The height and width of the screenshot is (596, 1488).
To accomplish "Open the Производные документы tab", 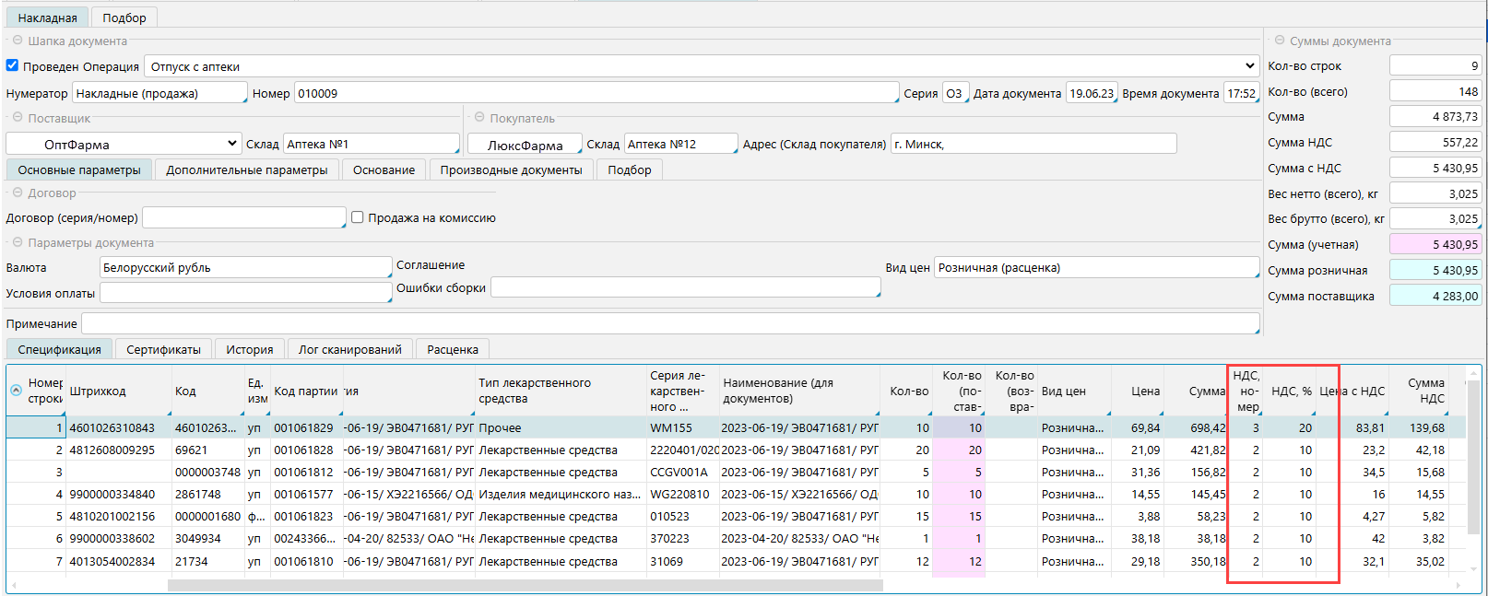I will click(x=511, y=169).
